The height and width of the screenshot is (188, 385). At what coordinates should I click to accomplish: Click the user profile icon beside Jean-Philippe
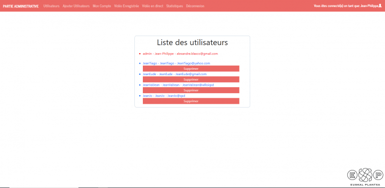(x=380, y=6)
